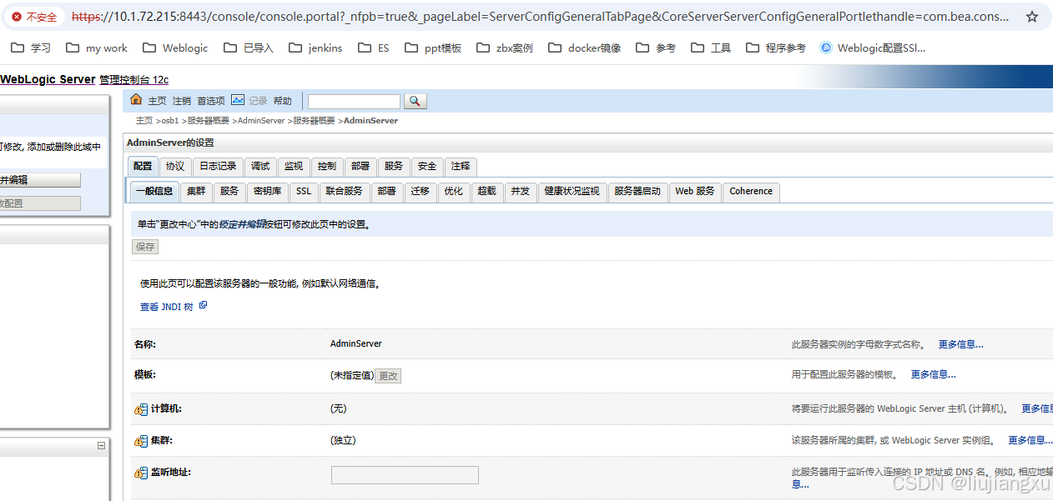Click the osb1 breadcrumb link
The image size is (1053, 501).
pos(170,121)
